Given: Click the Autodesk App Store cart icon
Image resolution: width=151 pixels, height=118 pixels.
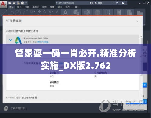Looking at the screenshot, I should tap(117, 3).
